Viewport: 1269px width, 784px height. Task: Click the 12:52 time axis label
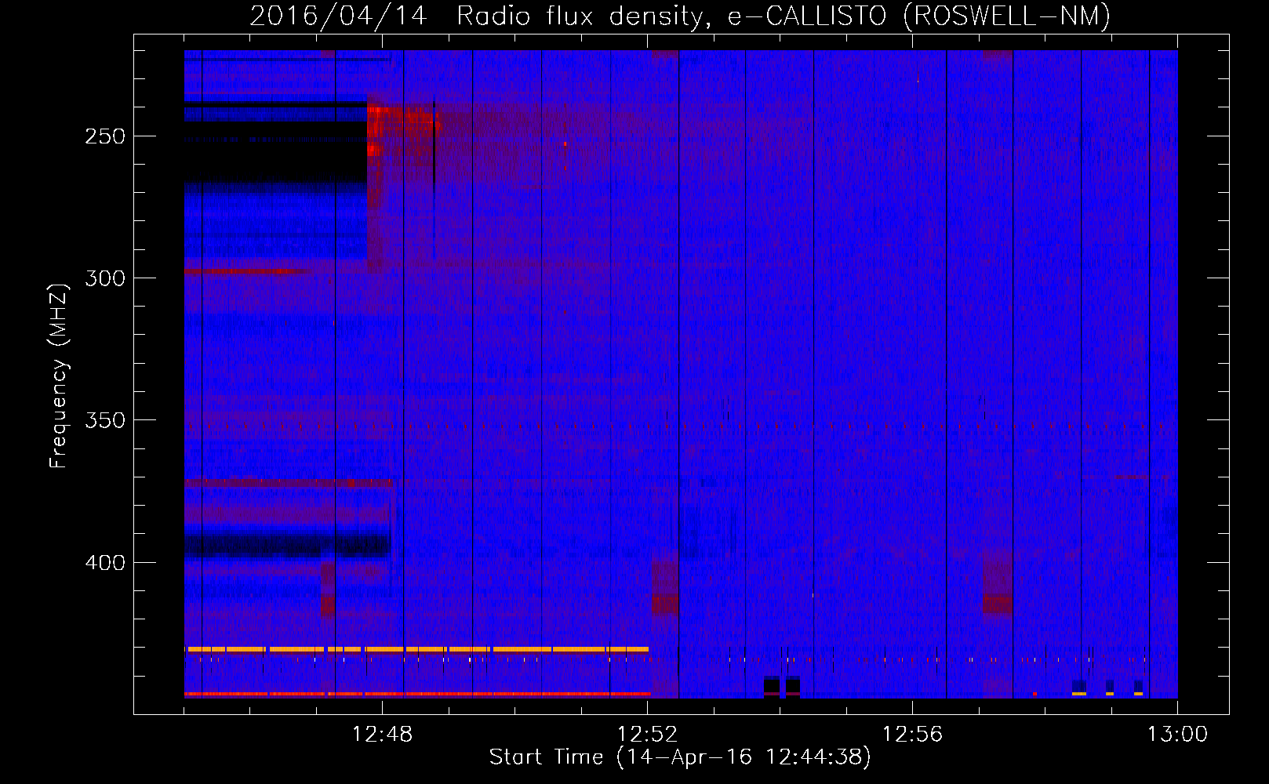click(647, 735)
